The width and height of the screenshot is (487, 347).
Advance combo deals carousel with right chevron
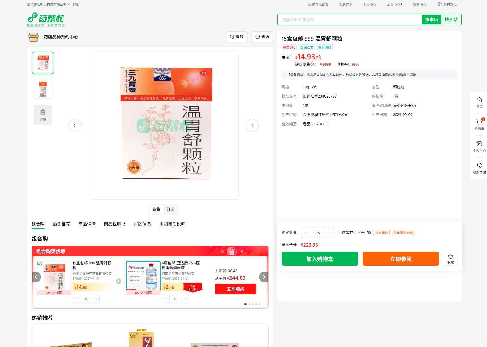click(264, 277)
